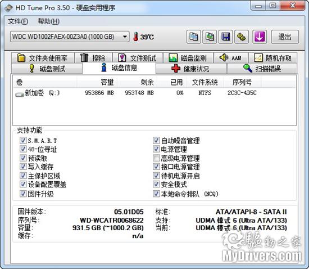Click the firmware version 05.01D05
Viewport: 309px width, 269px height.
click(129, 212)
